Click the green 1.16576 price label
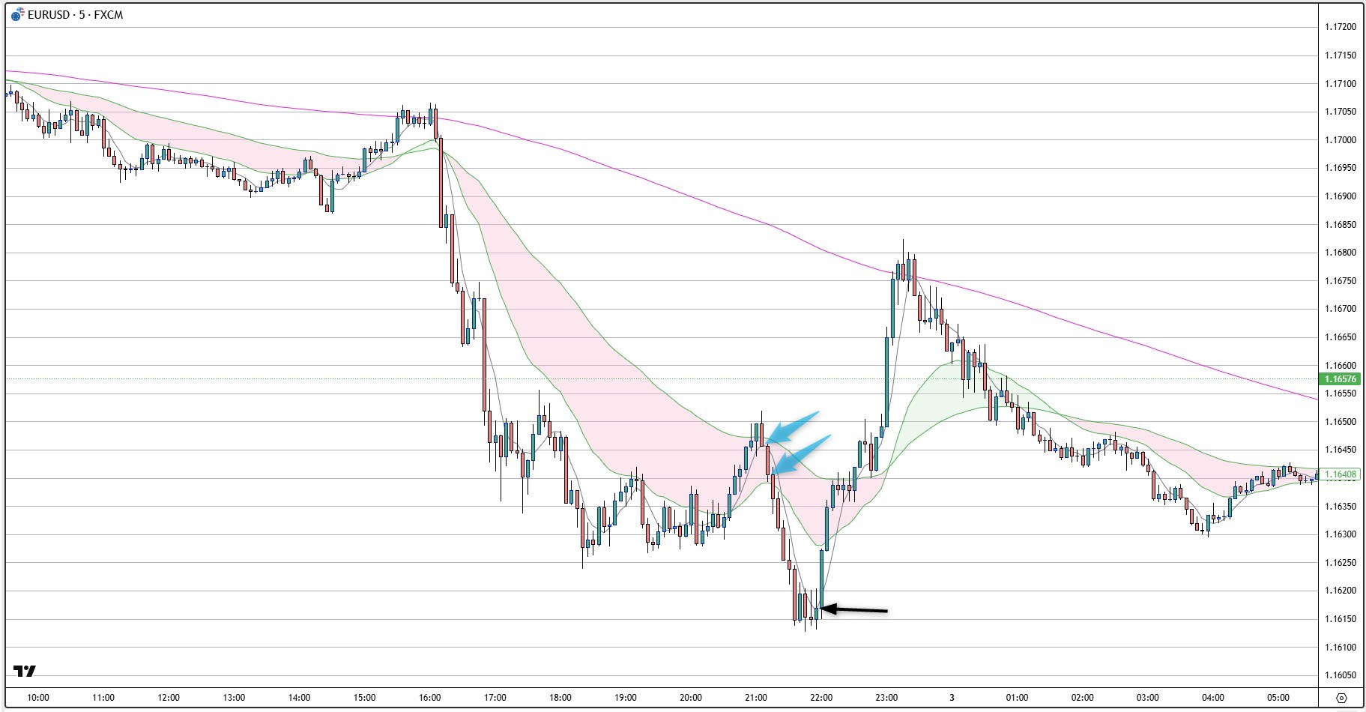Viewport: 1366px width, 712px height. pyautogui.click(x=1340, y=379)
